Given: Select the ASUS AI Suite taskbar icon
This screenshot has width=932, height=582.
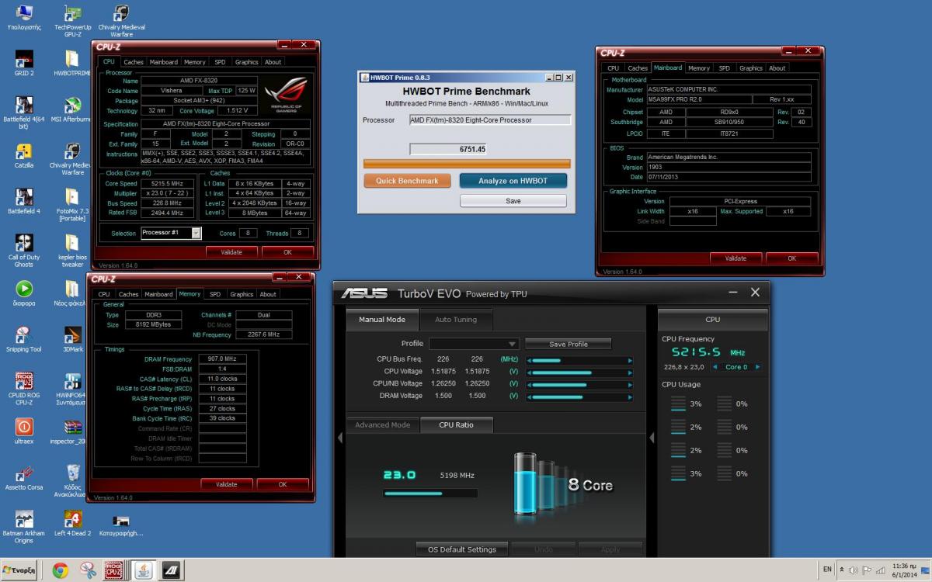Looking at the screenshot, I should pos(171,570).
